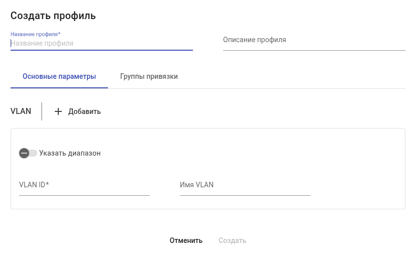Image resolution: width=416 pixels, height=253 pixels.
Task: Select the VLAN ID input field
Action: point(84,185)
